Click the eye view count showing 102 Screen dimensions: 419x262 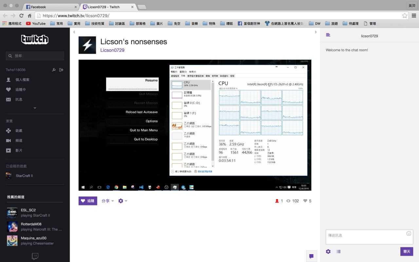pyautogui.click(x=293, y=201)
